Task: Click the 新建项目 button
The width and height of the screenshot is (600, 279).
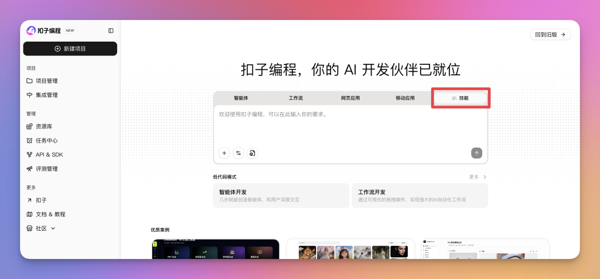Action: click(70, 49)
